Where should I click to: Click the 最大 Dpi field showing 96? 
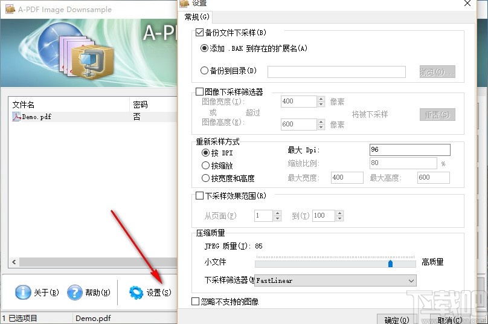(410, 149)
